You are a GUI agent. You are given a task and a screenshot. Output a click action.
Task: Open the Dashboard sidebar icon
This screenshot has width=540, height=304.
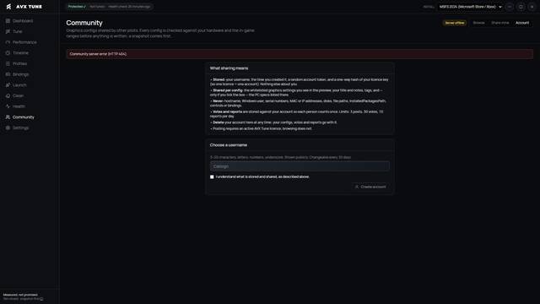[x=8, y=21]
